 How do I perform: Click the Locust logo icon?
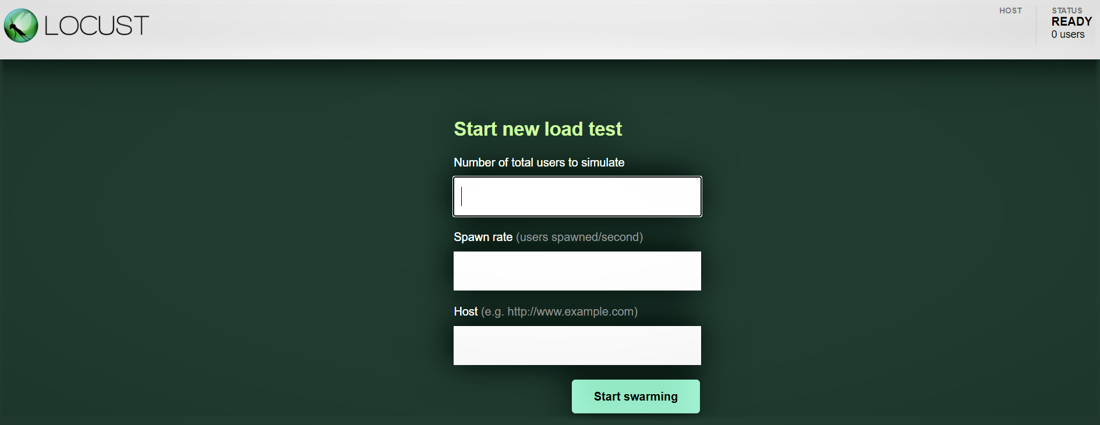click(x=21, y=26)
